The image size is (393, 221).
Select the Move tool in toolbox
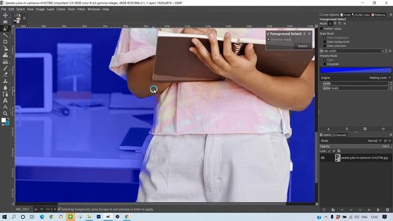click(5, 15)
